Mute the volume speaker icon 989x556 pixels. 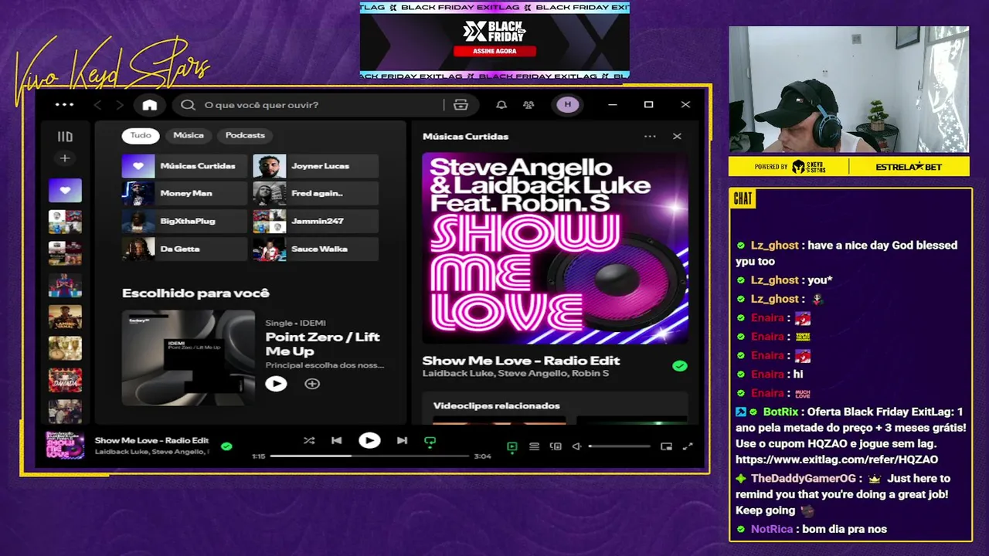click(576, 446)
